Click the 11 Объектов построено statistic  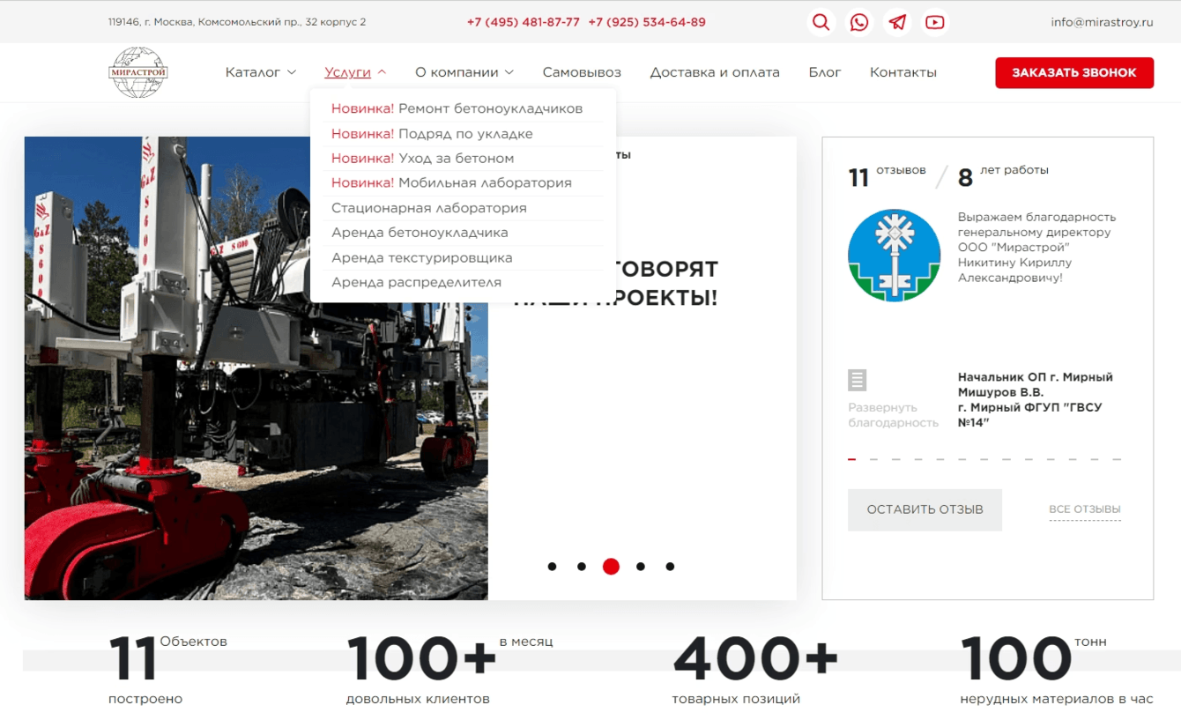point(167,670)
